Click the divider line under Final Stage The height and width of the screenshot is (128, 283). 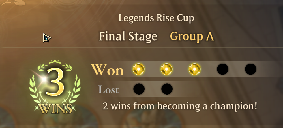141,48
